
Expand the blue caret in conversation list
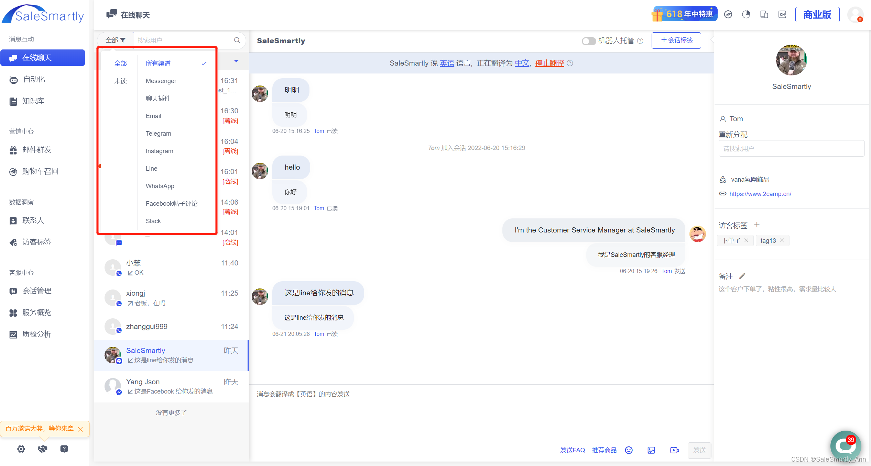[236, 61]
